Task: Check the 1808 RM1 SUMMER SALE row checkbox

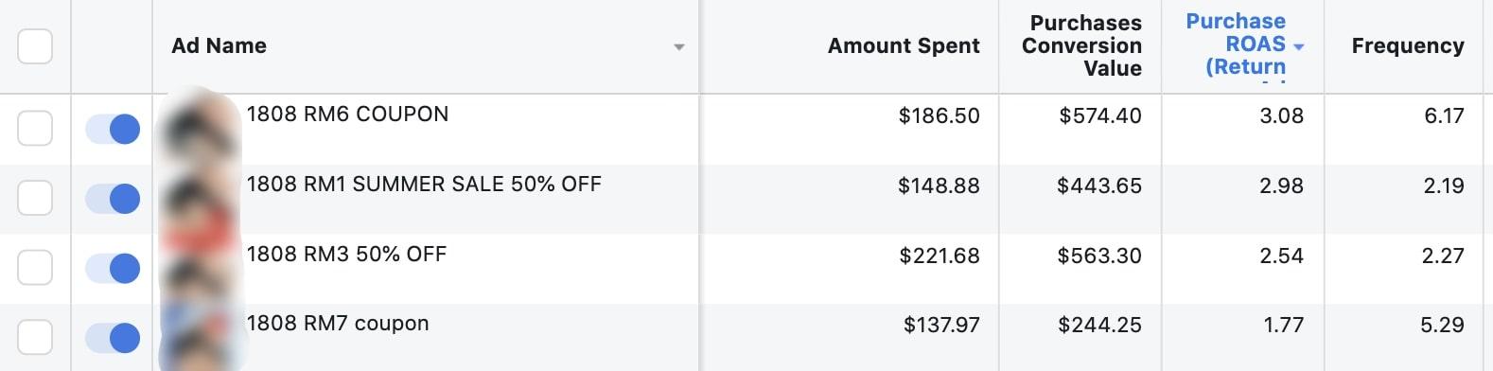Action: tap(35, 198)
